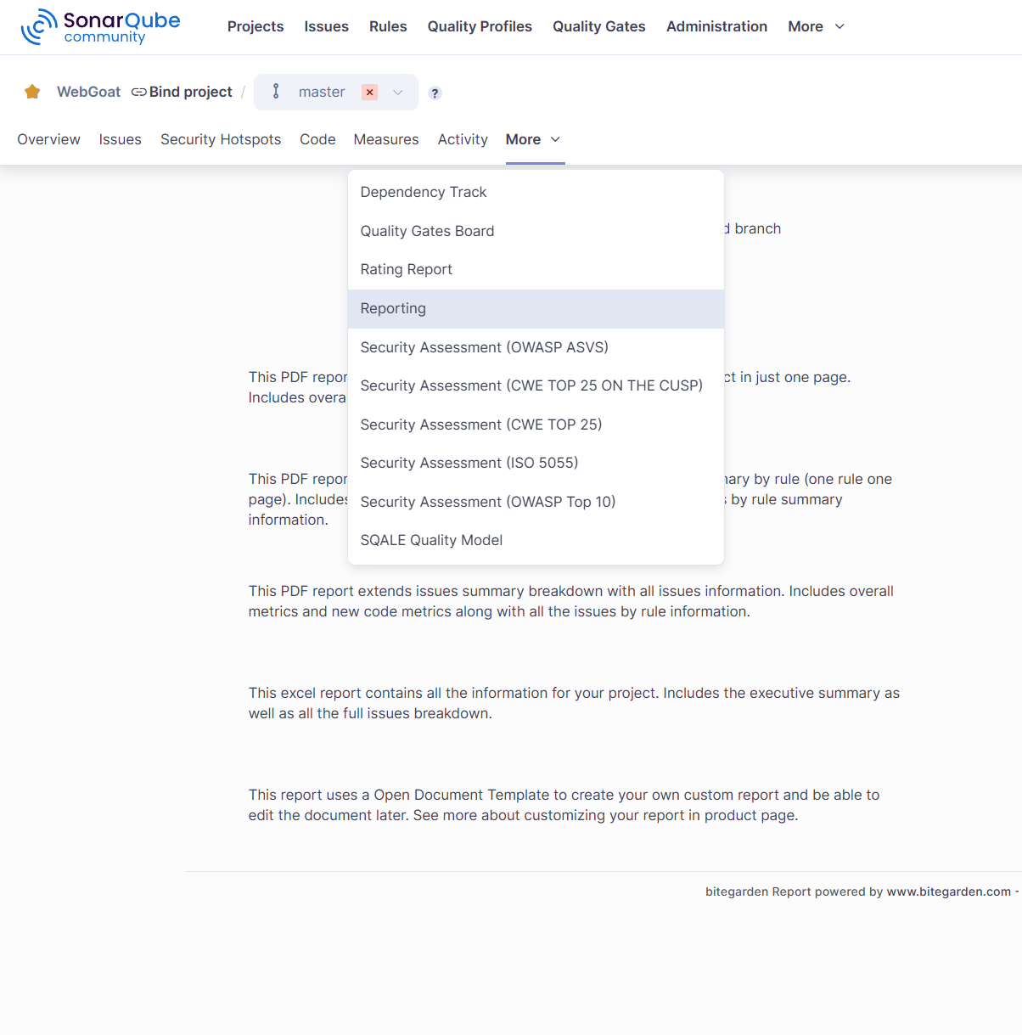Go to the project Measures tab
1022x1035 pixels.
386,139
